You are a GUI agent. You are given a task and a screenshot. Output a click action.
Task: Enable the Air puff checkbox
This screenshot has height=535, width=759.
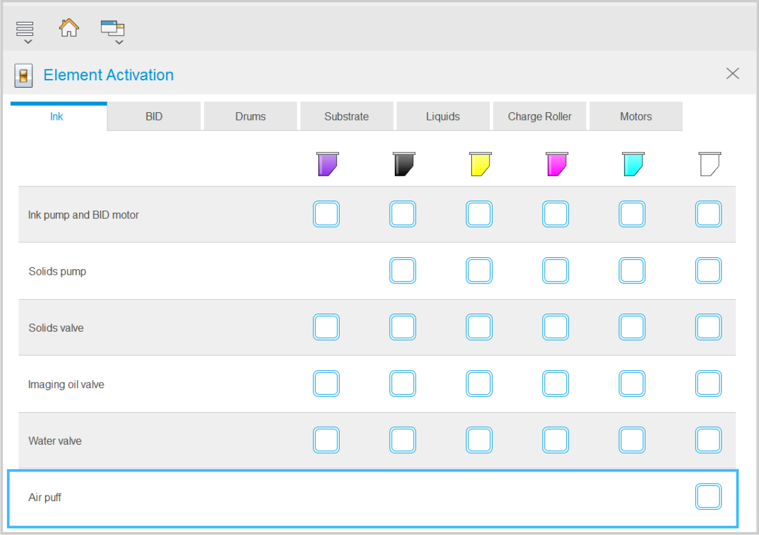pos(708,497)
